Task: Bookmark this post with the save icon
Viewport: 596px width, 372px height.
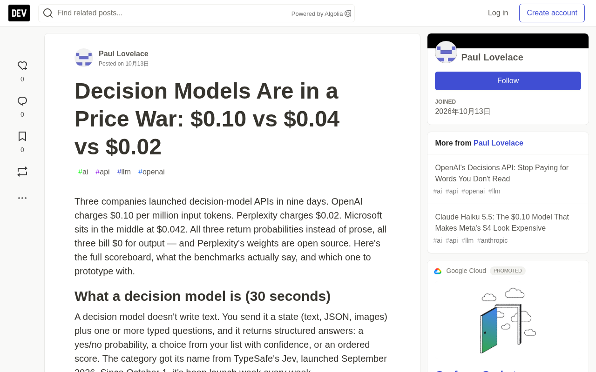Action: pyautogui.click(x=22, y=136)
